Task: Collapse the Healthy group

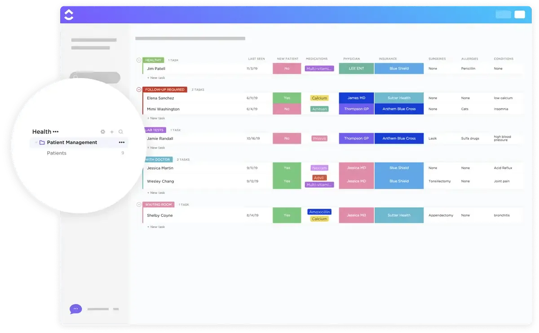Action: [x=139, y=60]
